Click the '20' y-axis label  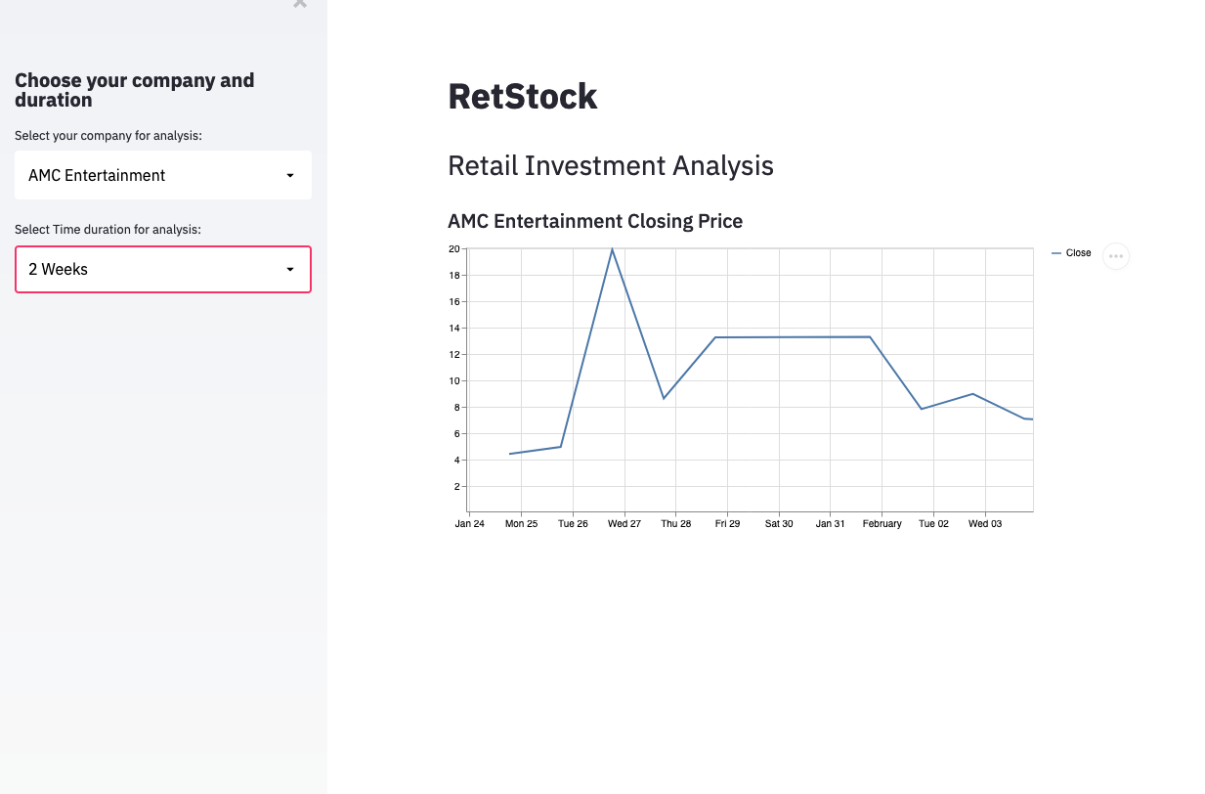[x=453, y=248]
